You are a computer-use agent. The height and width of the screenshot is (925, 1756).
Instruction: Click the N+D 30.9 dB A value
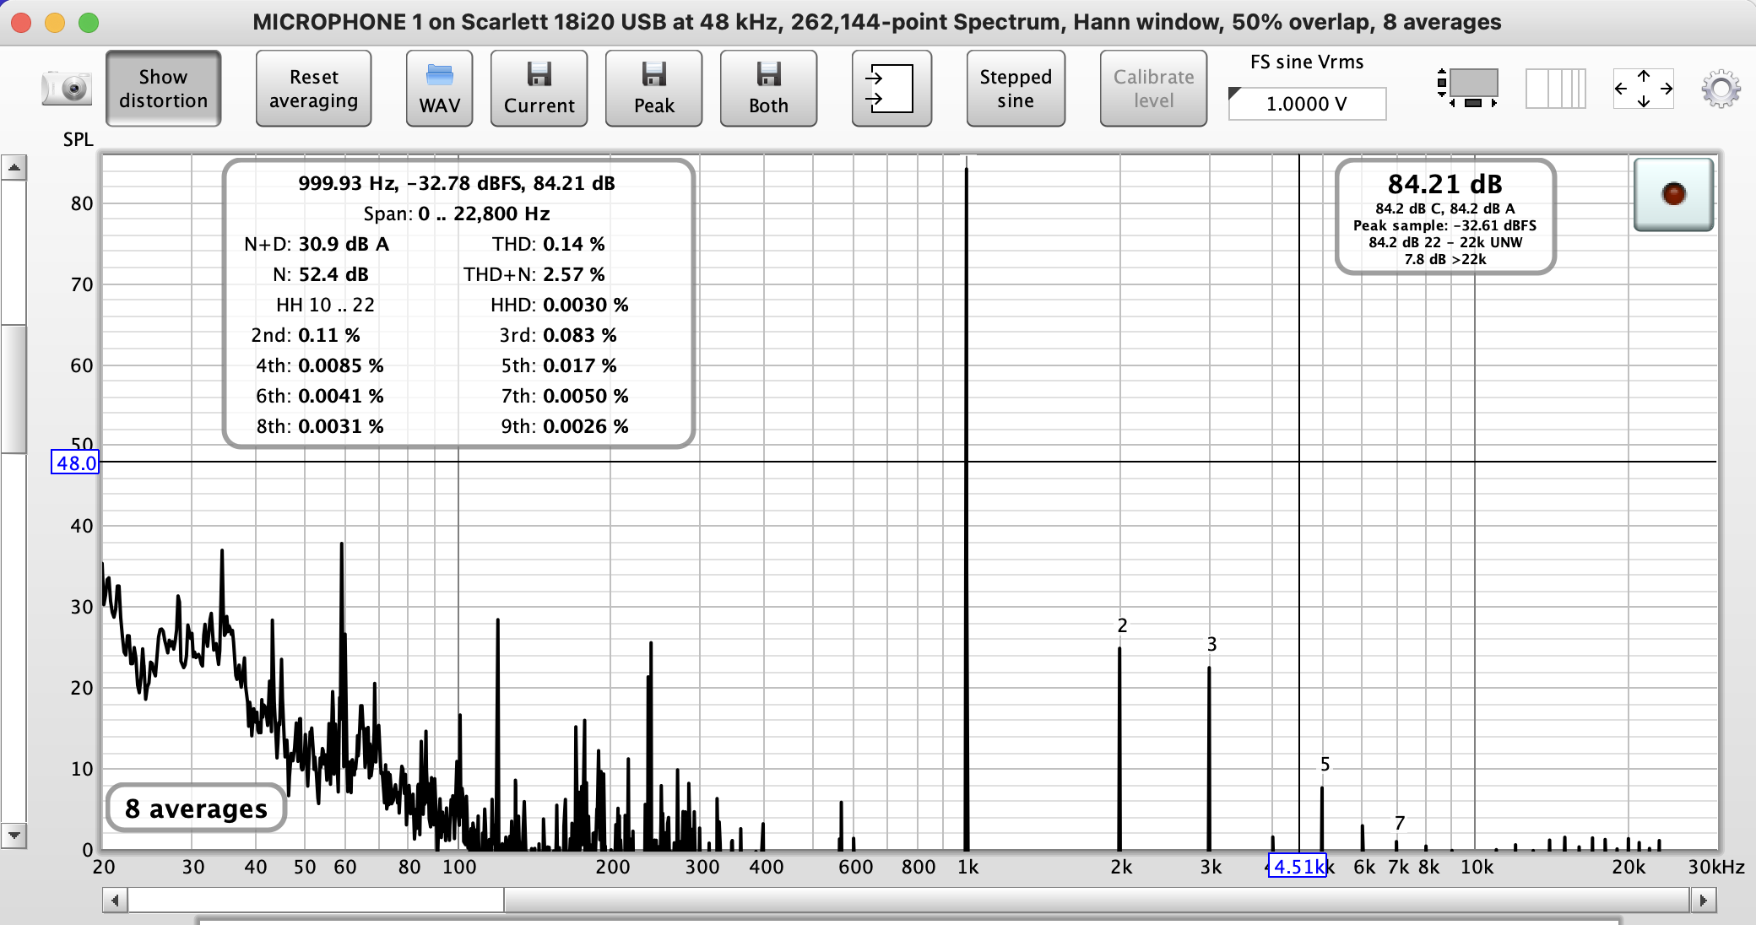coord(344,244)
